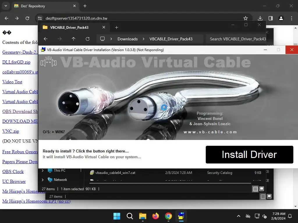Click the Search VBCABLE_Driver_Pack43 box
The height and width of the screenshot is (223, 298).
click(236, 39)
